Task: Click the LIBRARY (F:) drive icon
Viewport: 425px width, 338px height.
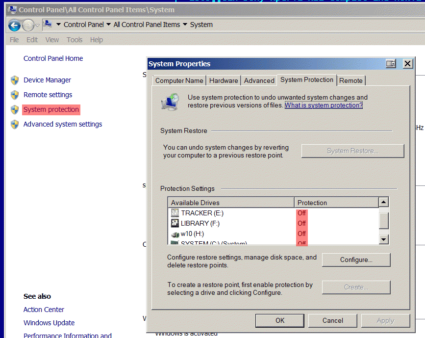Action: click(175, 223)
